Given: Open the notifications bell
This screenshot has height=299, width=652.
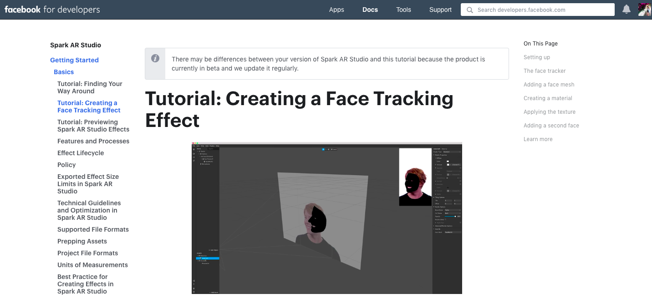Looking at the screenshot, I should 627,10.
